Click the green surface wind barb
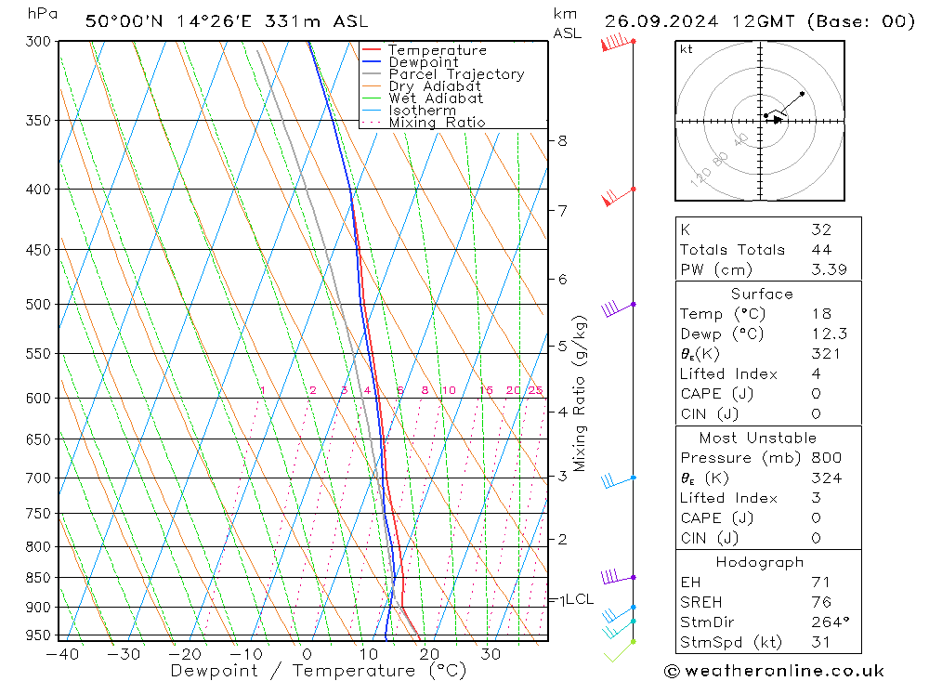The width and height of the screenshot is (929, 681). [x=619, y=651]
